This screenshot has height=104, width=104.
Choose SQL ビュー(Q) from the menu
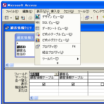(57, 23)
